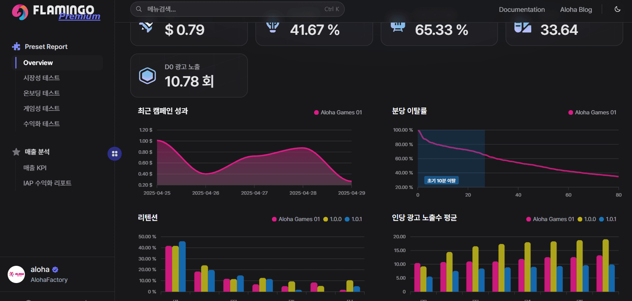Open IAP 수익화 리포트 page
The width and height of the screenshot is (632, 301).
tap(47, 183)
